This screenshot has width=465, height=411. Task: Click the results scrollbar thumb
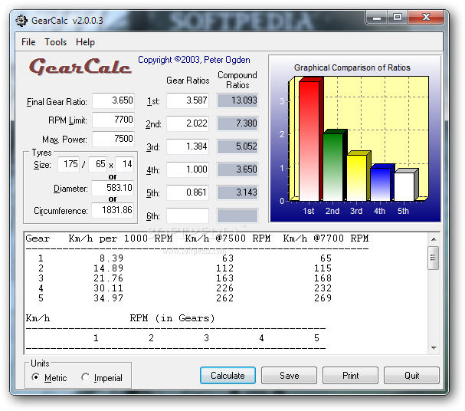coord(434,258)
